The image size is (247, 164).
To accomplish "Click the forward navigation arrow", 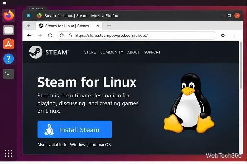I will (x=40, y=36).
